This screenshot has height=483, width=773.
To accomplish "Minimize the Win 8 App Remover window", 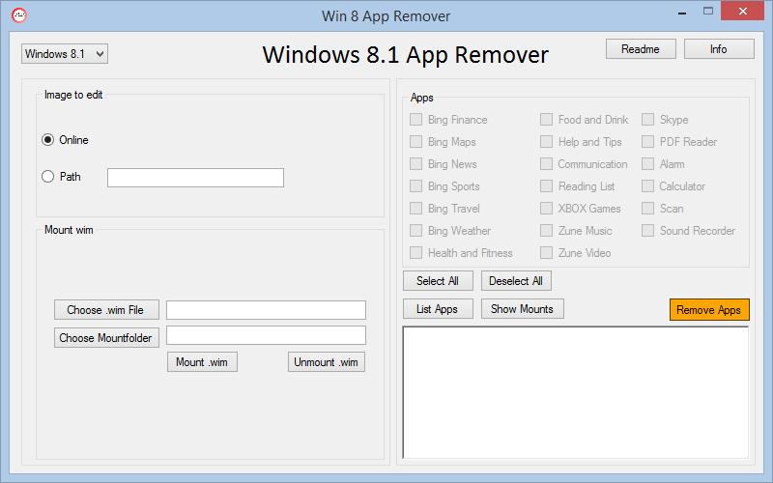I will [x=682, y=12].
